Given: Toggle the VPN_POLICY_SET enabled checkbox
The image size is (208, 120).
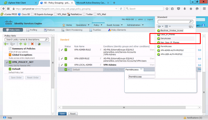Looking at the screenshot, I should pyautogui.click(x=10, y=62).
